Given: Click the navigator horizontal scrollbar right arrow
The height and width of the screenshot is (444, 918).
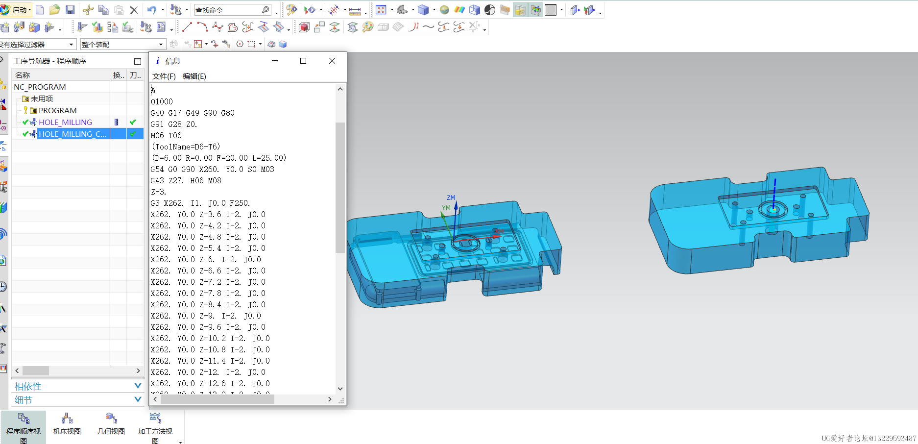Looking at the screenshot, I should pos(138,371).
